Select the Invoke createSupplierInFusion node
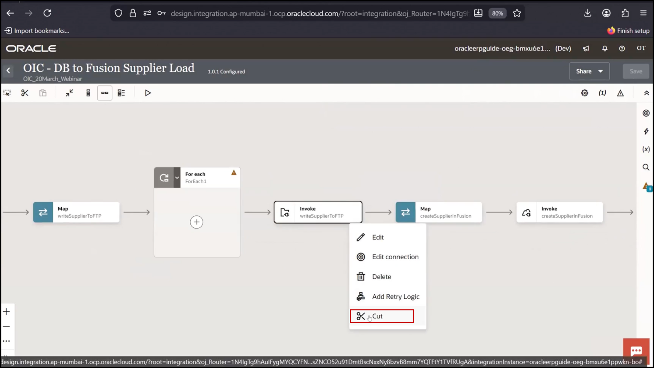Image resolution: width=654 pixels, height=368 pixels. pyautogui.click(x=560, y=212)
